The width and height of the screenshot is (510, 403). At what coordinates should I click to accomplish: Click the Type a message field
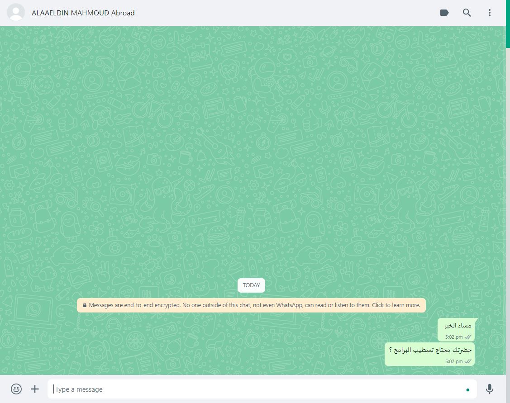pos(262,389)
